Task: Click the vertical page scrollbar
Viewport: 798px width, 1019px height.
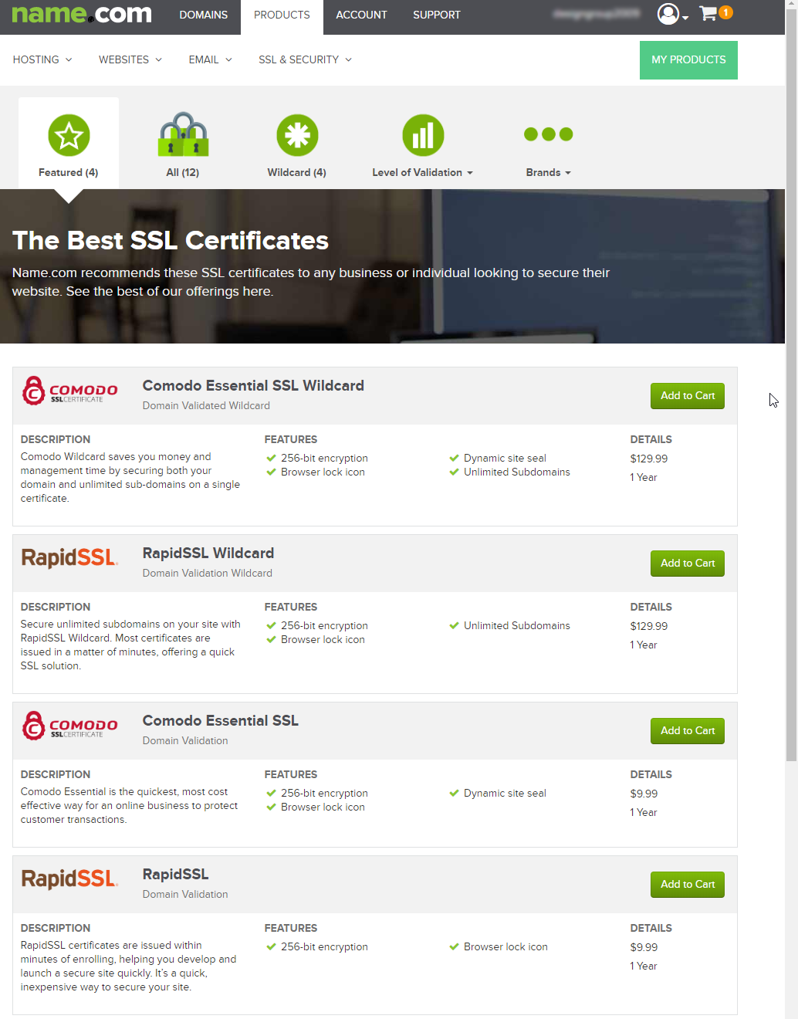Action: point(791,386)
